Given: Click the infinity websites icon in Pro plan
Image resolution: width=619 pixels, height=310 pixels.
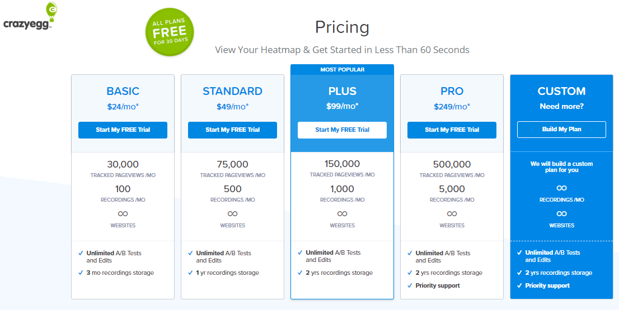Looking at the screenshot, I should pyautogui.click(x=452, y=213).
